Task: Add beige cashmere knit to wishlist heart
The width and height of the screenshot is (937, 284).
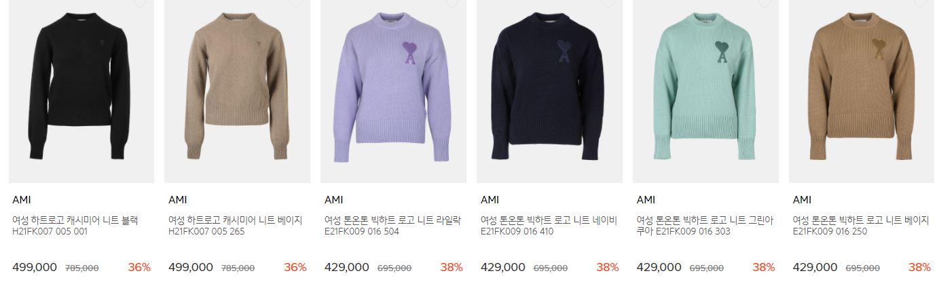Action: pos(295,3)
